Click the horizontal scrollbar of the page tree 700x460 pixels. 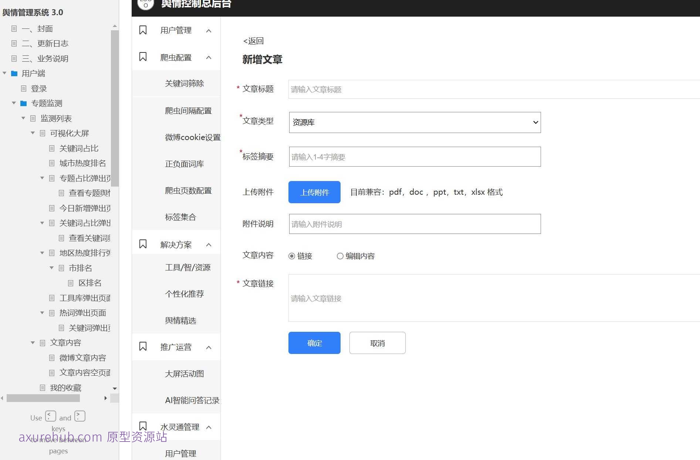point(43,398)
